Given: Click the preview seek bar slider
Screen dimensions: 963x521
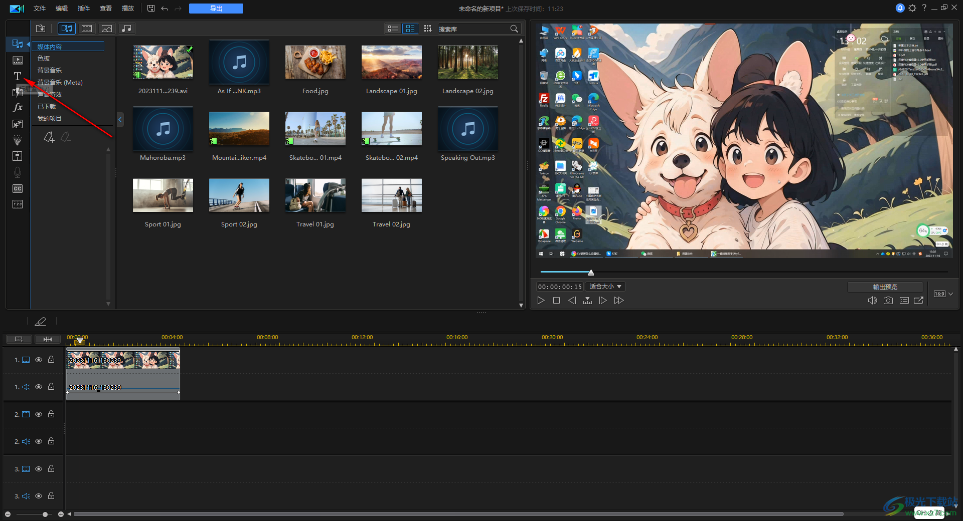Looking at the screenshot, I should pos(591,273).
